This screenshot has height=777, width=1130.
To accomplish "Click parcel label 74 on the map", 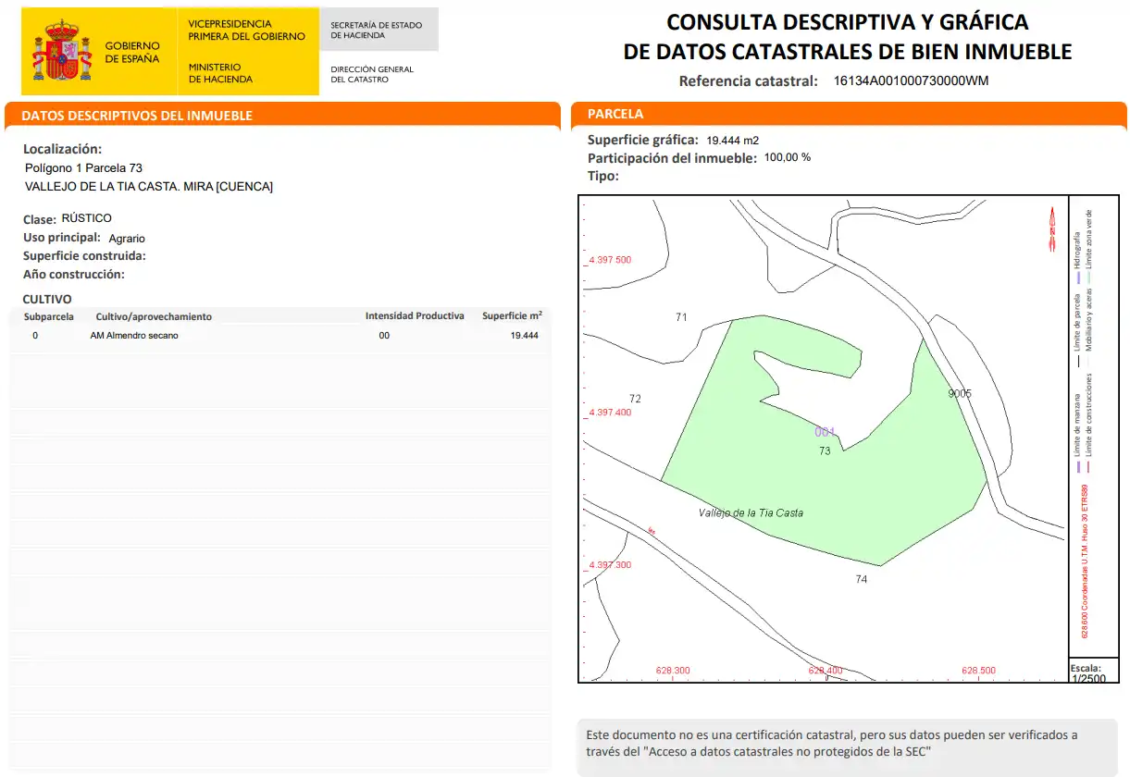I will (862, 579).
